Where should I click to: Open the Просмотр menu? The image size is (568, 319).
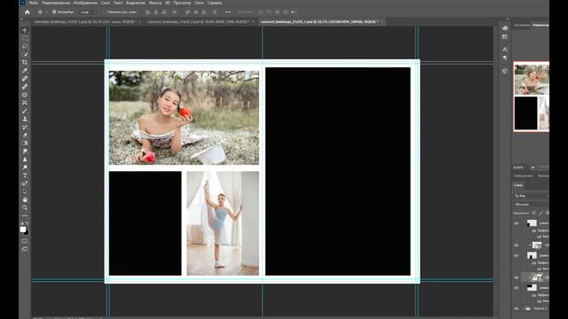click(x=182, y=3)
